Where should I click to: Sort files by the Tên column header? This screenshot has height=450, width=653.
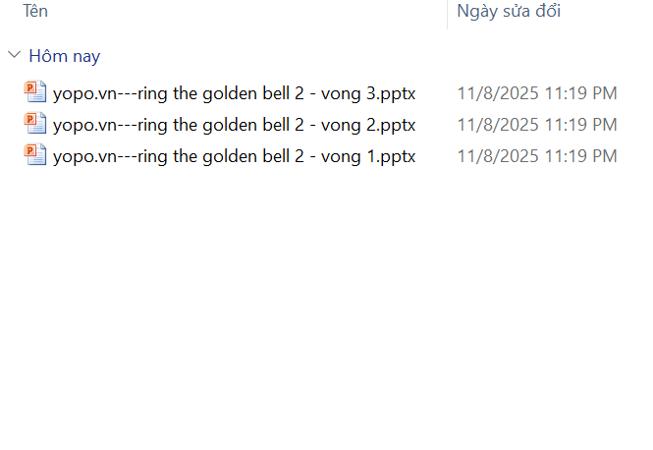click(x=36, y=12)
